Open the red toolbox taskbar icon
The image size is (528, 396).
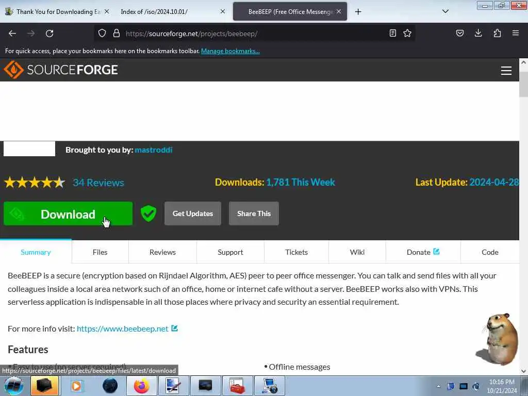click(x=237, y=386)
